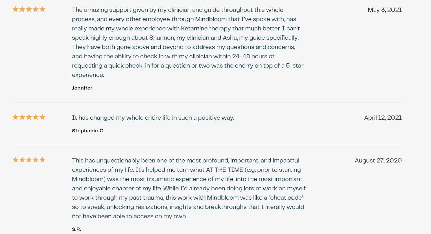This screenshot has width=431, height=234.
Task: Click the August 27, 2020 review date
Action: coord(378,161)
